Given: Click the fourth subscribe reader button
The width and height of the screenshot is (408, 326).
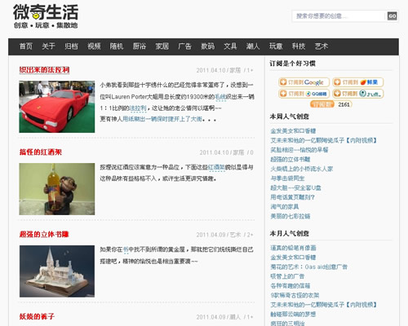Looking at the screenshot, I should tap(358, 94).
